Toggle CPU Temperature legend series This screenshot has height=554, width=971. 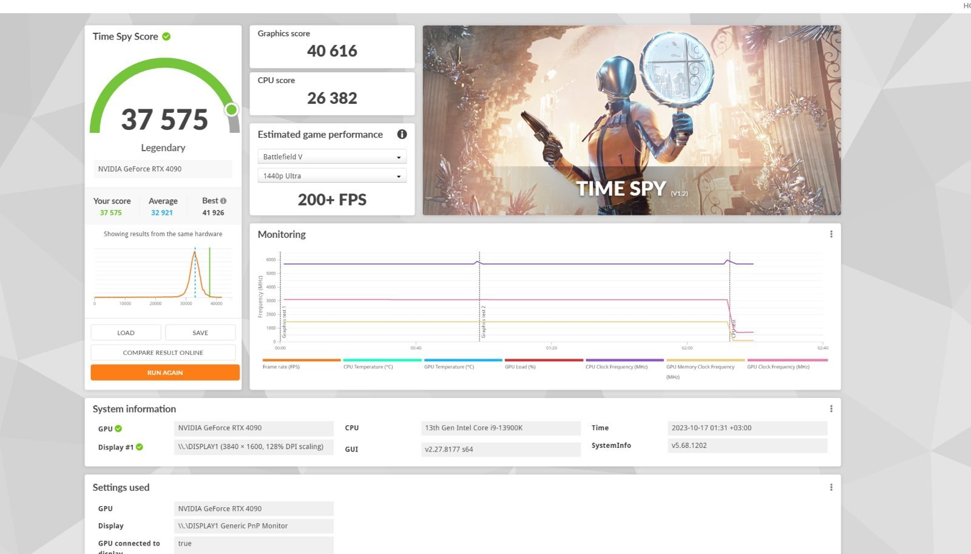[x=382, y=364]
